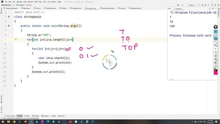This screenshot has height=124, width=220.
Task: Collapse the inner loop fold marker at line 10
Action: click(x=13, y=53)
